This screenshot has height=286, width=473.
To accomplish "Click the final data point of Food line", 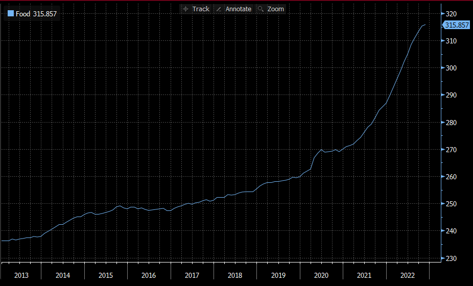I will [x=425, y=25].
